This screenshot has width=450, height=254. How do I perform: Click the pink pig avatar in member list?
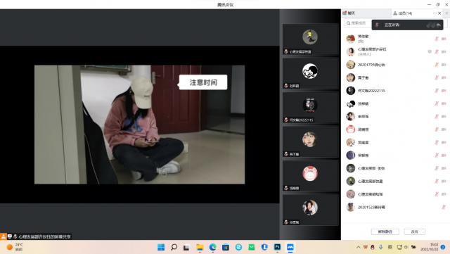coord(350,129)
